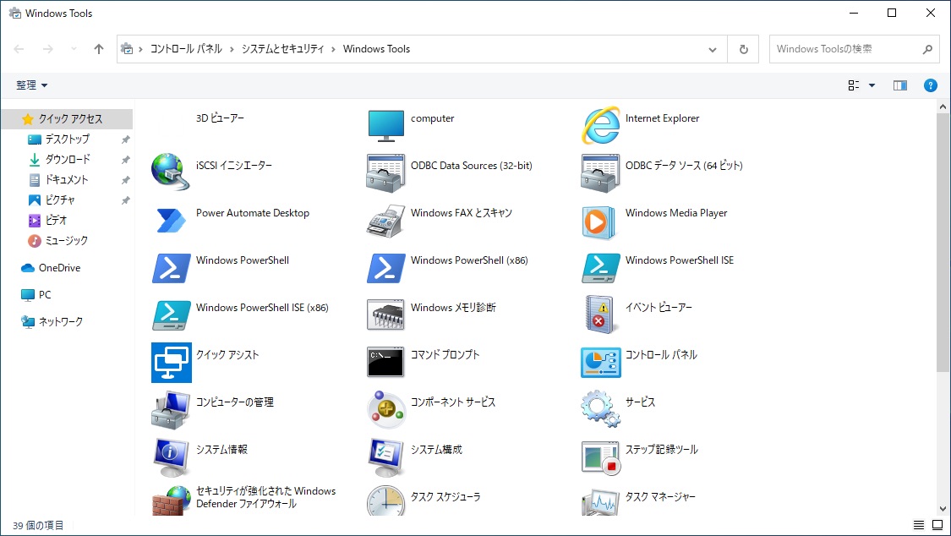Expand the chevron before コントロール パネル breadcrumb
Viewport: 951px width, 536px height.
(140, 49)
